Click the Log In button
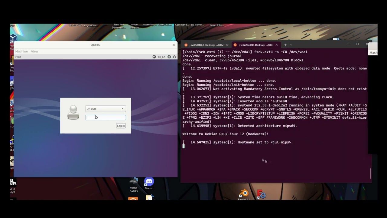 click(121, 126)
